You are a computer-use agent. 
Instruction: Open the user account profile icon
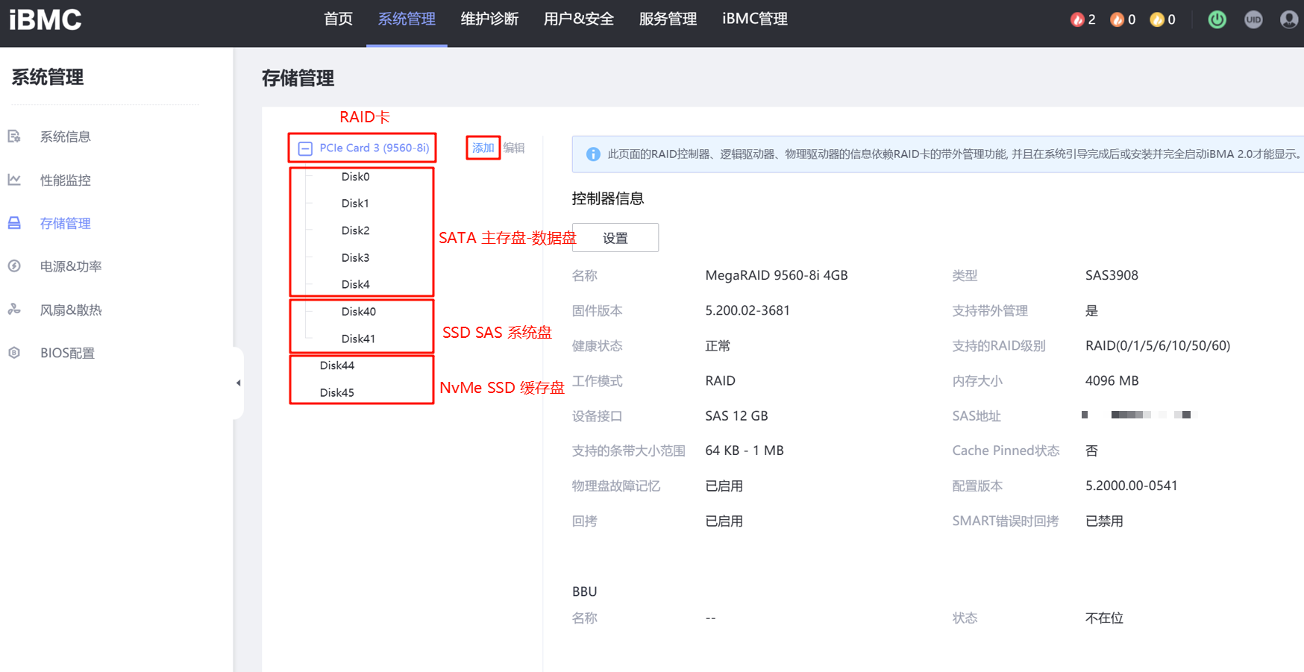(1288, 19)
